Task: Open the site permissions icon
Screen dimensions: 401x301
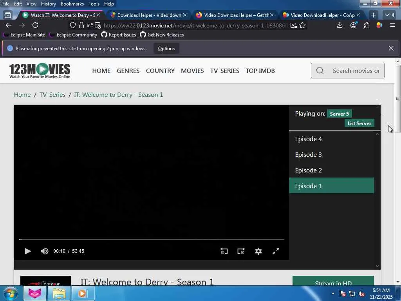Action: [x=90, y=25]
